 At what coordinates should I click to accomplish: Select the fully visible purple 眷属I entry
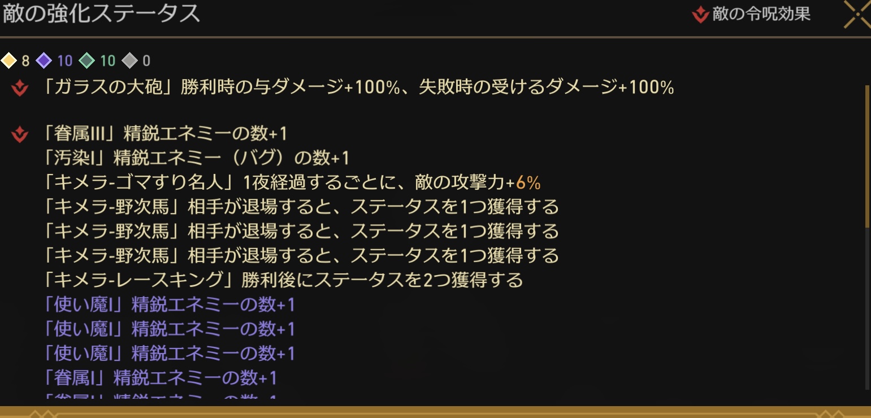click(160, 377)
